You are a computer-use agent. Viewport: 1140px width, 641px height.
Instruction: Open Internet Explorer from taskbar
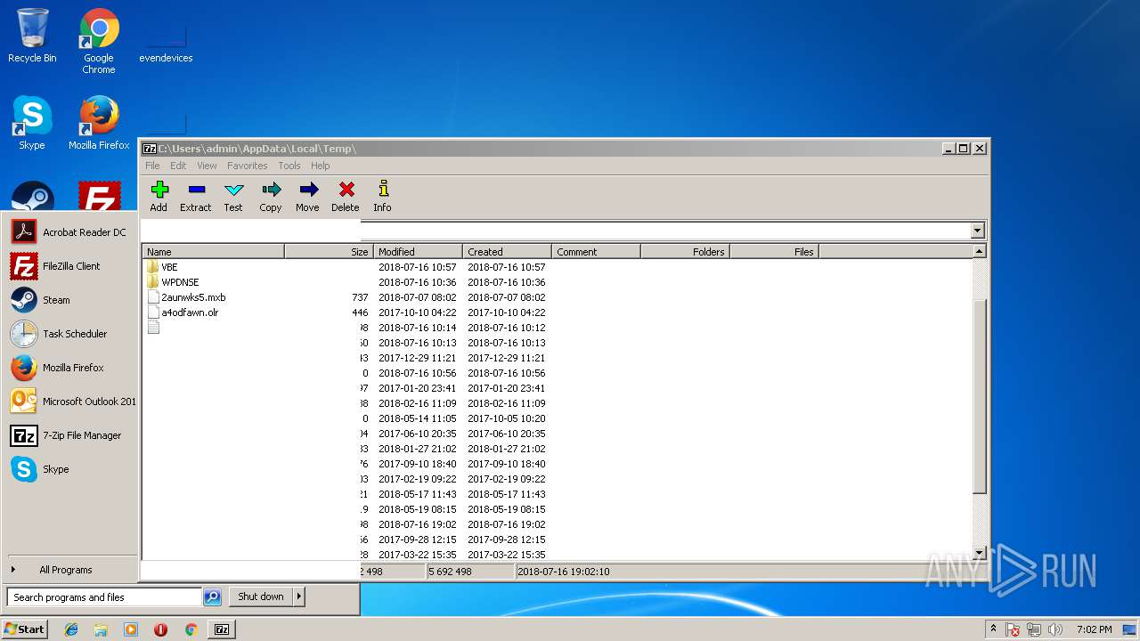tap(71, 629)
